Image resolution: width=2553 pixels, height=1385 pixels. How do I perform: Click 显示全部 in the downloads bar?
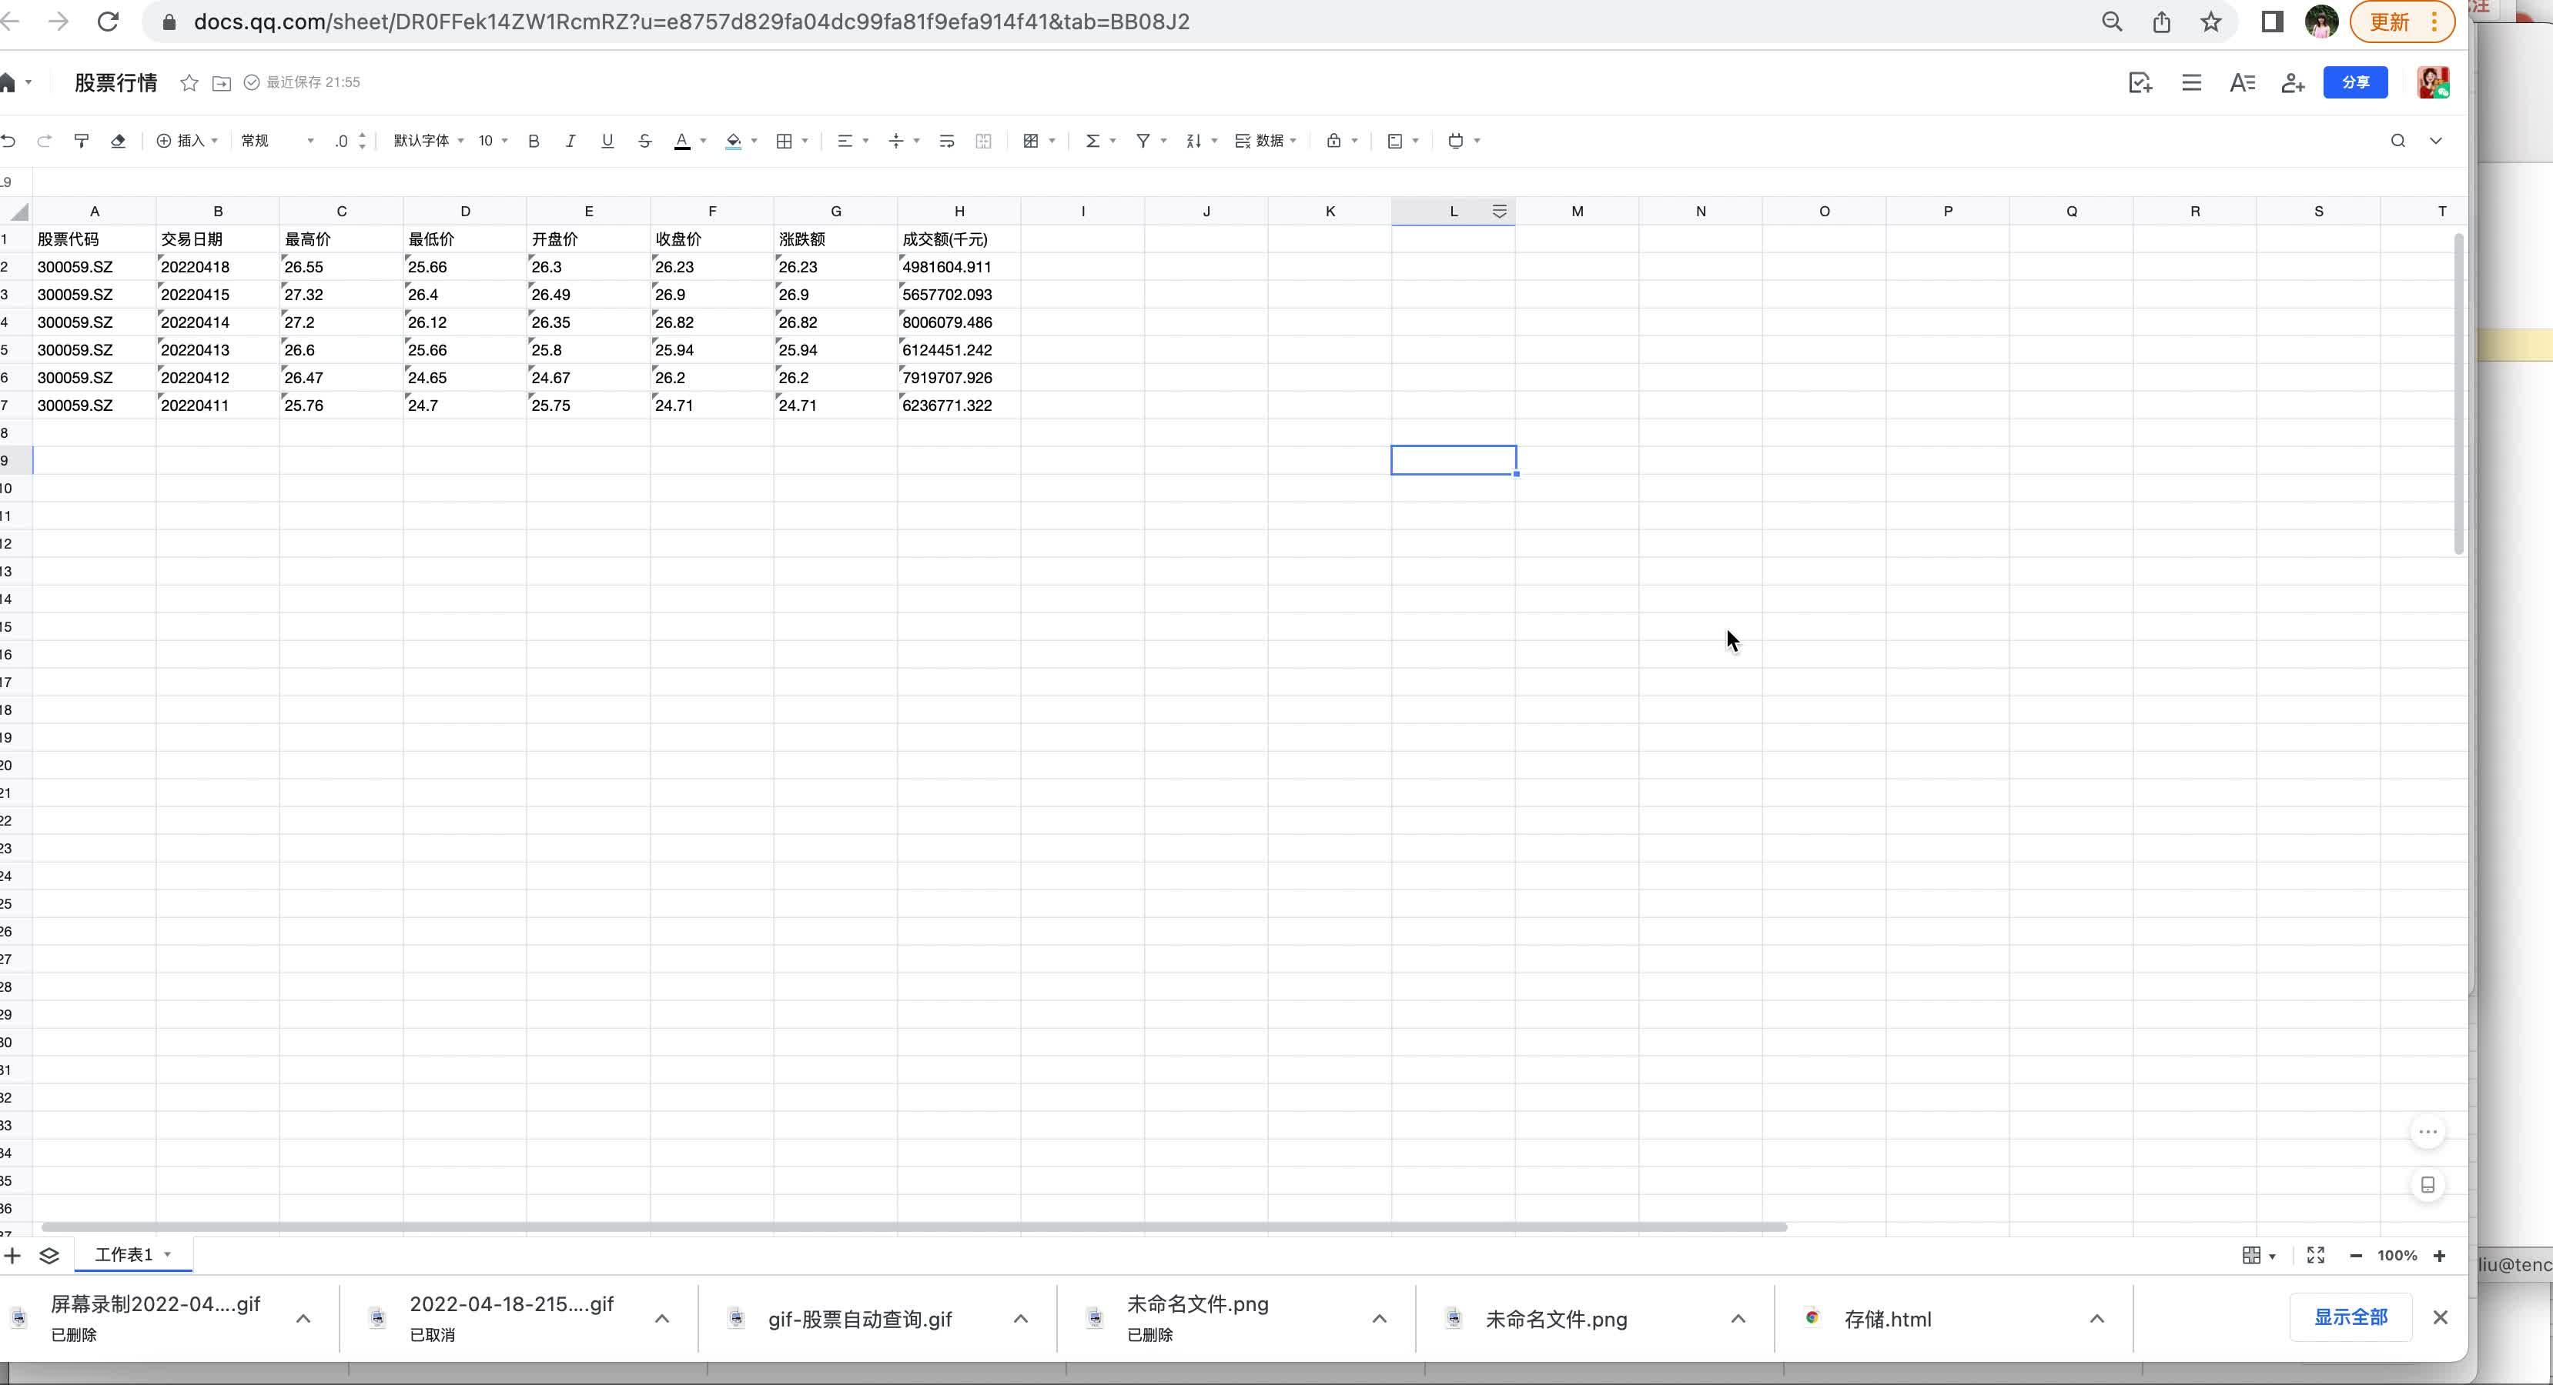(x=2350, y=1317)
